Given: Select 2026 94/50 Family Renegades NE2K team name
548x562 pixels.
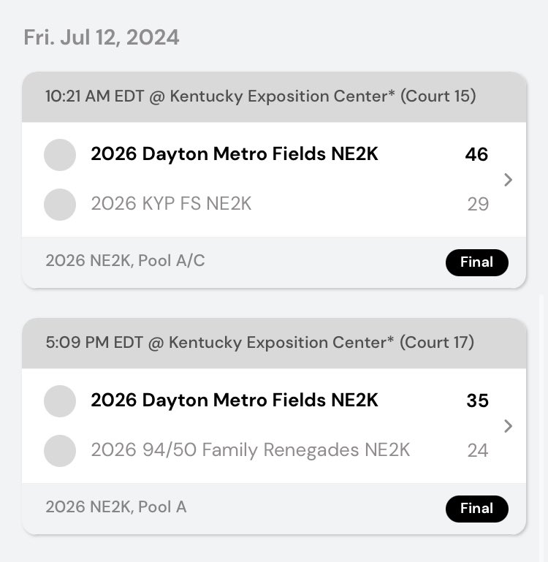Looking at the screenshot, I should click(250, 450).
